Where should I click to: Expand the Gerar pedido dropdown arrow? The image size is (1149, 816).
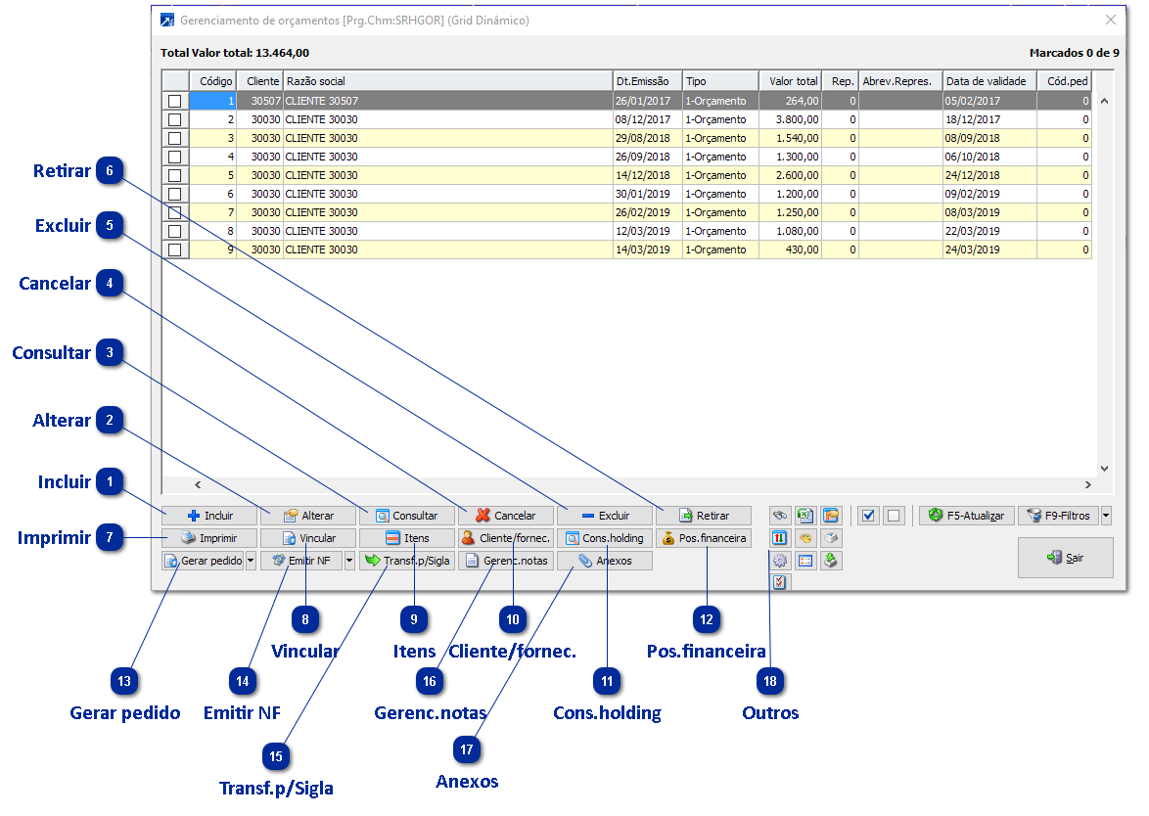pos(251,562)
